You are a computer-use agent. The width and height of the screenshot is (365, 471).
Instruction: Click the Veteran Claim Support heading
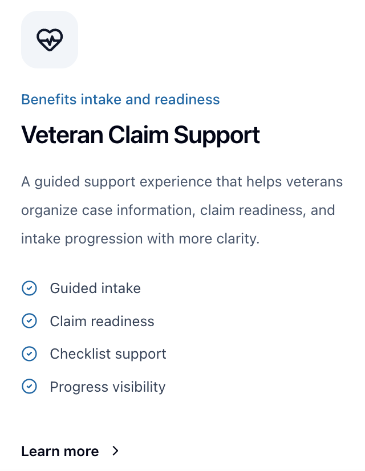point(140,135)
